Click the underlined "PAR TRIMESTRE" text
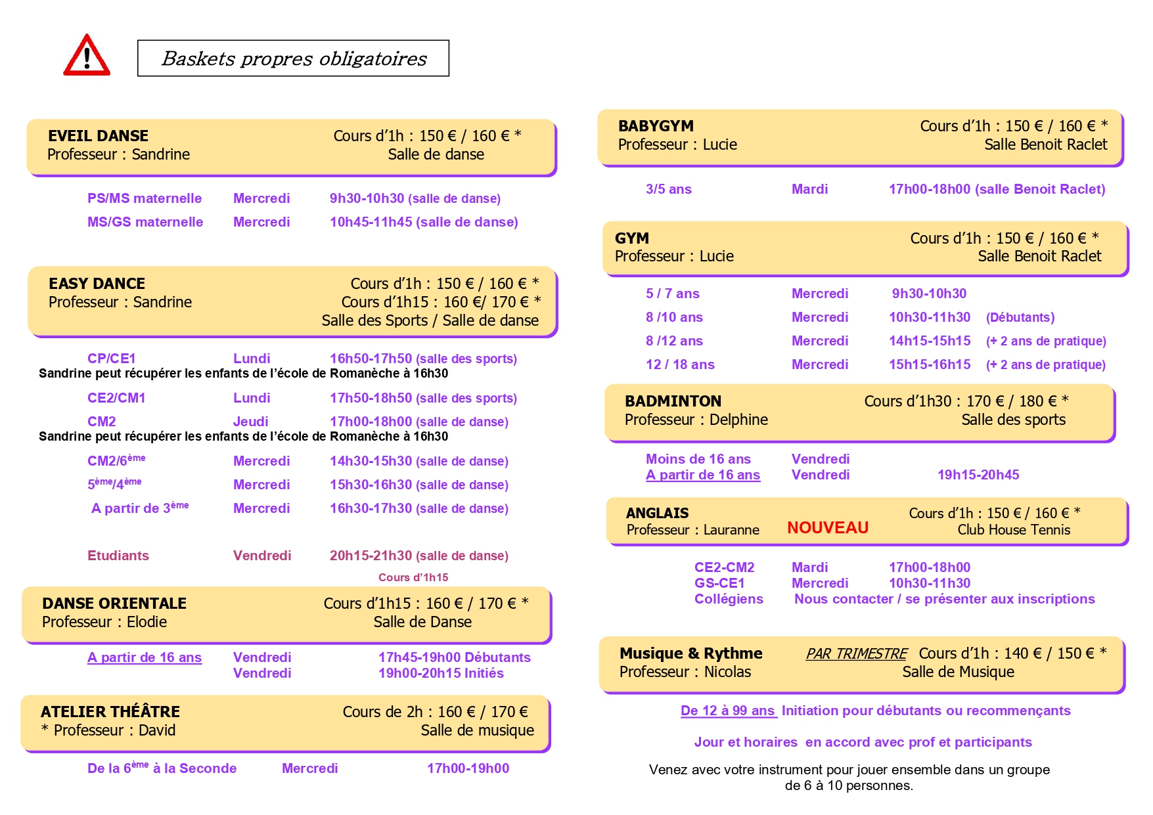The width and height of the screenshot is (1153, 815). pos(856,653)
